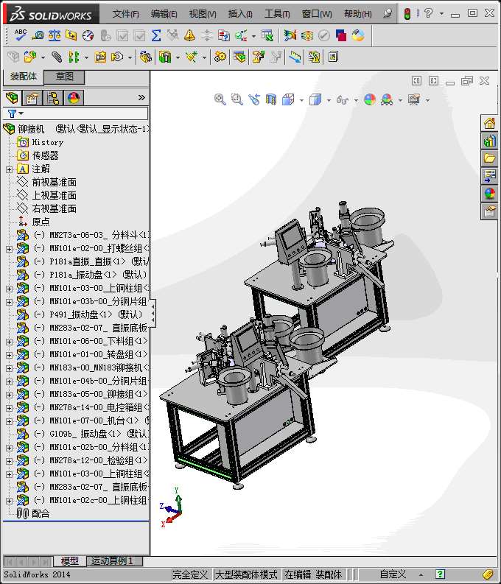The width and height of the screenshot is (501, 584).
Task: Click the Mass Properties scale icon
Action: [x=55, y=35]
